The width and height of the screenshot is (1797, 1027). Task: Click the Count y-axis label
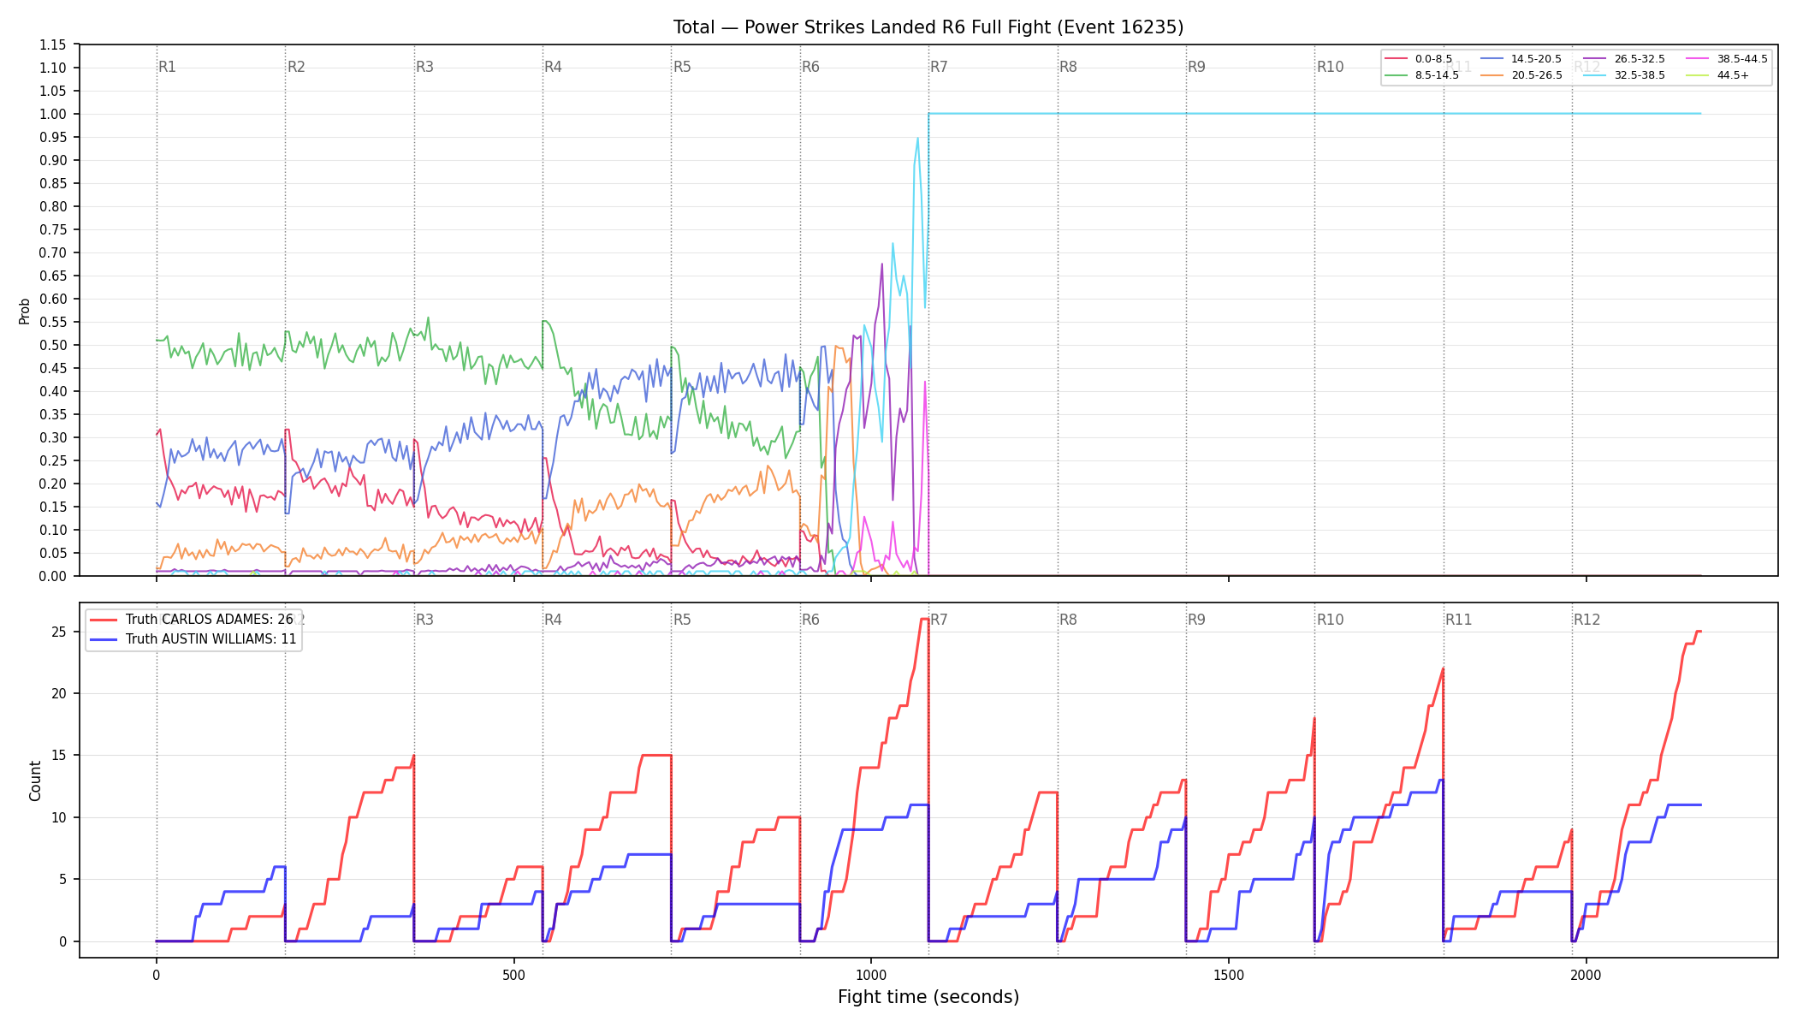(x=35, y=781)
